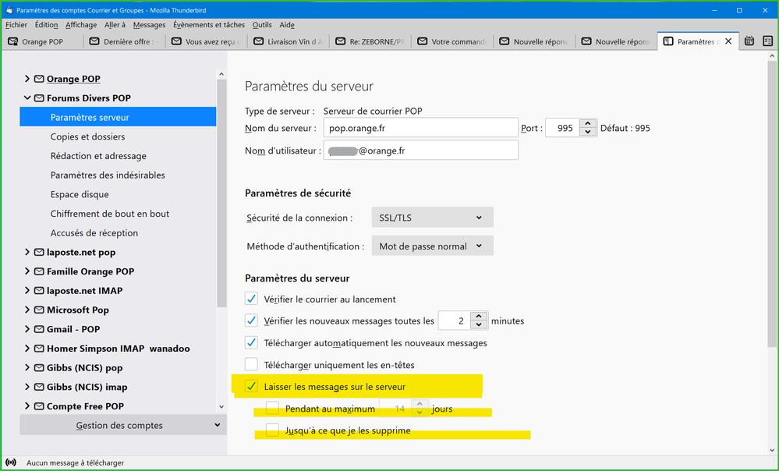This screenshot has width=779, height=471.
Task: Uncheck Laisser les messages sur le serveur
Action: pyautogui.click(x=251, y=387)
